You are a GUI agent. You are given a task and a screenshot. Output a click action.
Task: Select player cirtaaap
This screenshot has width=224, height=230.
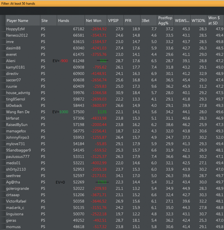(13, 195)
